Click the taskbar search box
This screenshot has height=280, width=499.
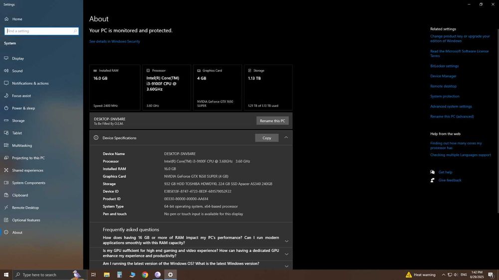(x=49, y=275)
